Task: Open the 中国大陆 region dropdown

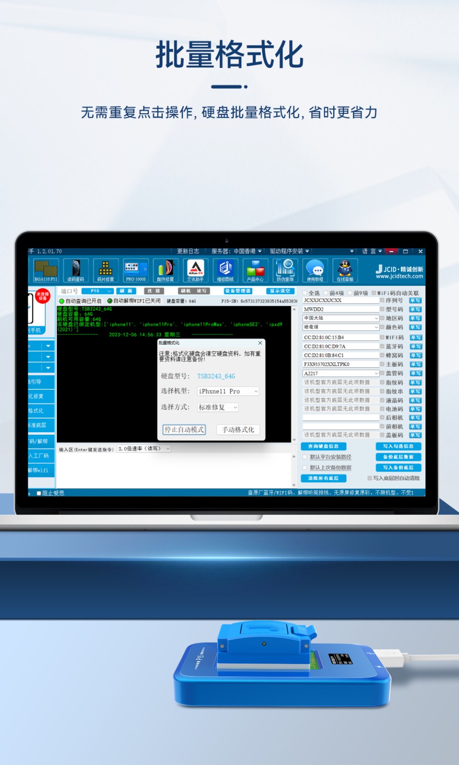Action: tap(341, 318)
